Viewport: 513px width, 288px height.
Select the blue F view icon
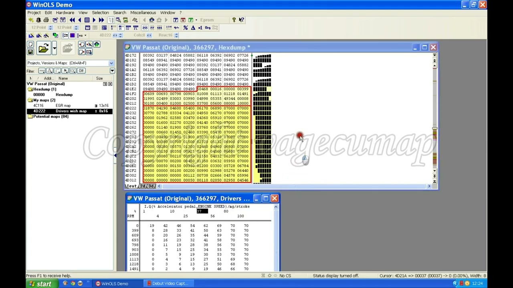pos(176,20)
